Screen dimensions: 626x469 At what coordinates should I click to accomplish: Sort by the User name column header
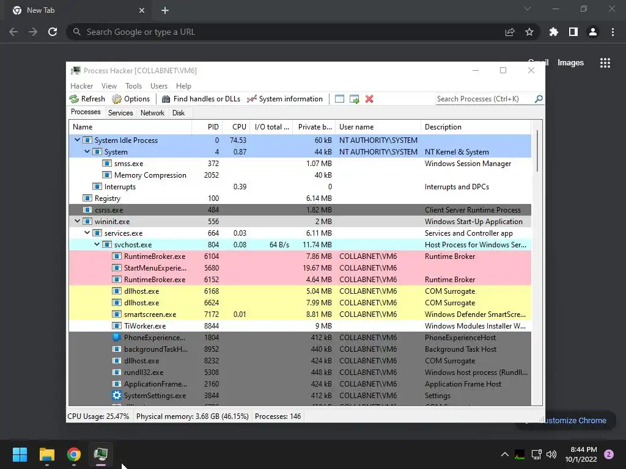378,127
